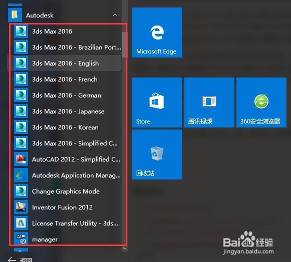
Task: Click the 3ds Max 2016 Simplified Chinese icon
Action: pyautogui.click(x=21, y=143)
